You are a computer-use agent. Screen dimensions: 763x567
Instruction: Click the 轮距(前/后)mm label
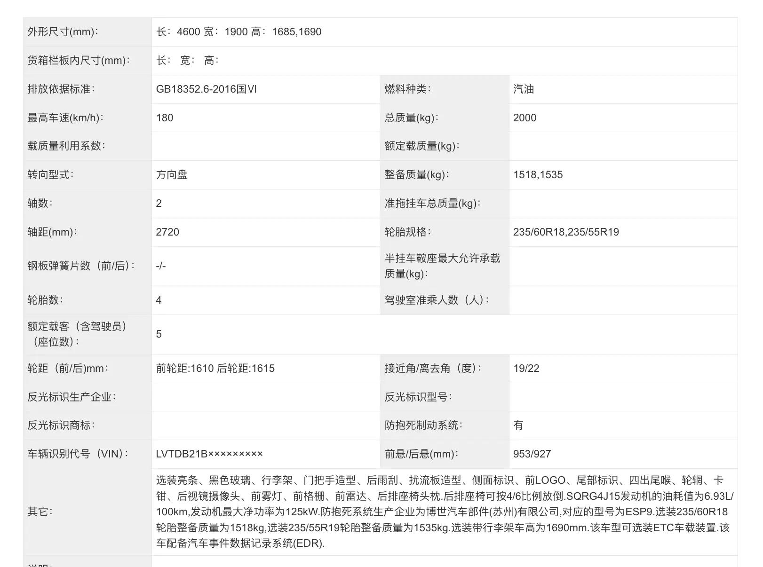[68, 369]
